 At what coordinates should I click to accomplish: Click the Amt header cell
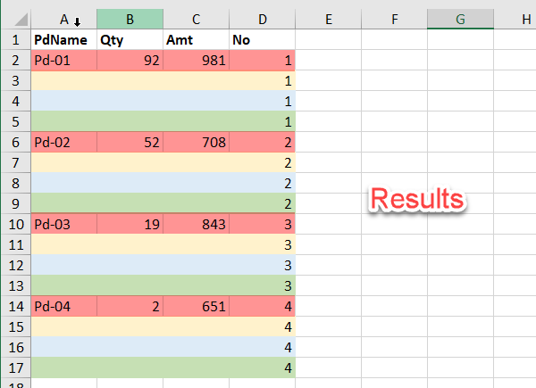(x=196, y=39)
